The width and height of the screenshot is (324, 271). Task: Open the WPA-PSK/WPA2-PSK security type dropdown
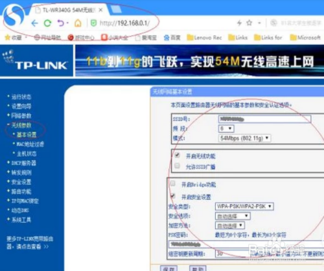(244, 206)
